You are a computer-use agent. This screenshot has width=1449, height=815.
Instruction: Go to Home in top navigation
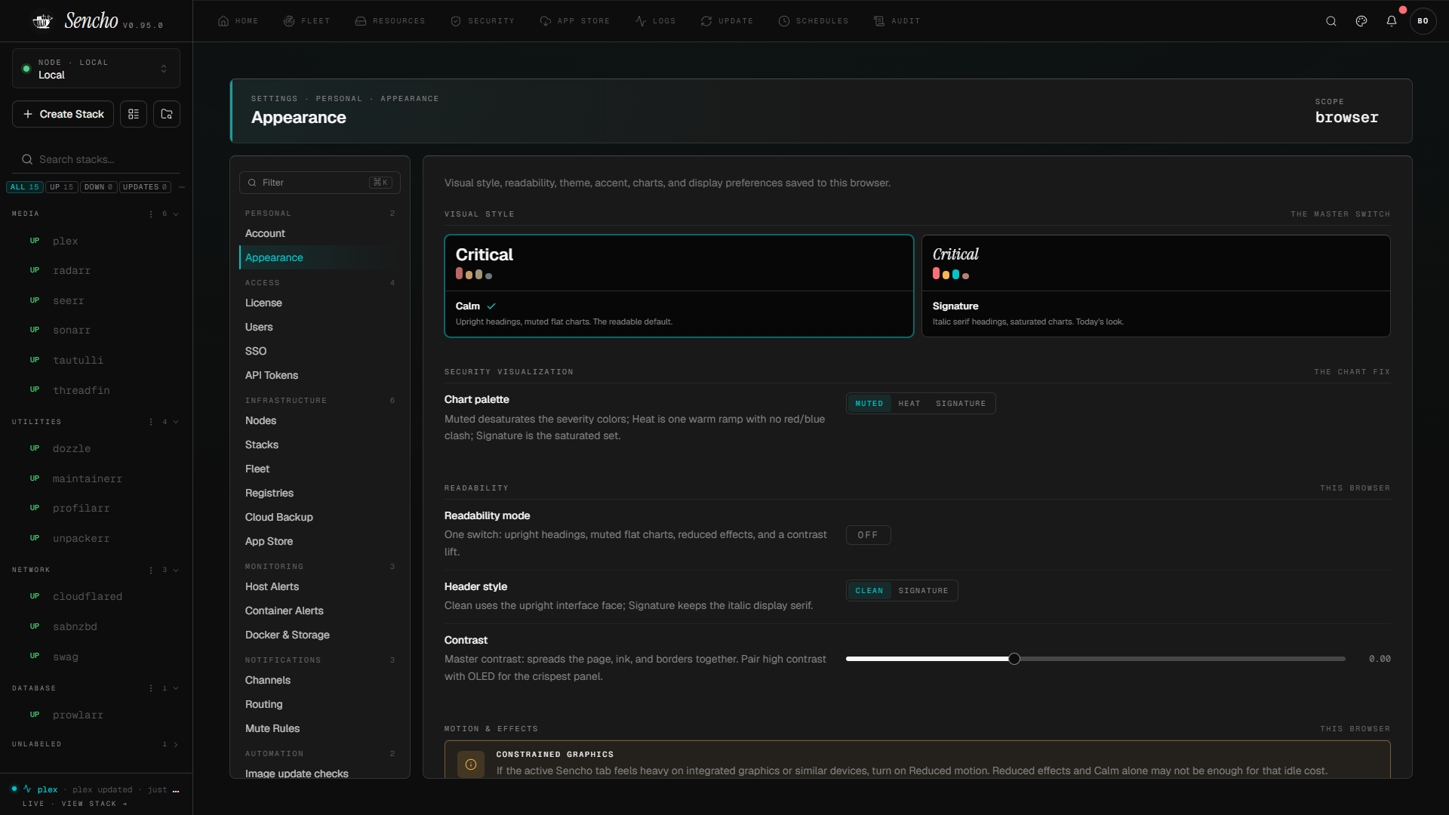tap(238, 21)
